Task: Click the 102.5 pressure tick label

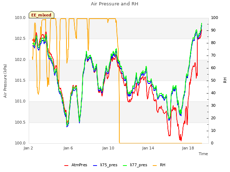Action: tap(20, 39)
